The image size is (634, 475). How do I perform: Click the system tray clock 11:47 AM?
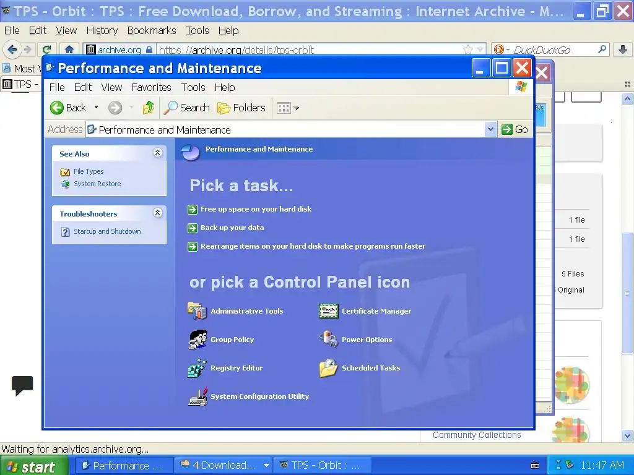click(602, 465)
